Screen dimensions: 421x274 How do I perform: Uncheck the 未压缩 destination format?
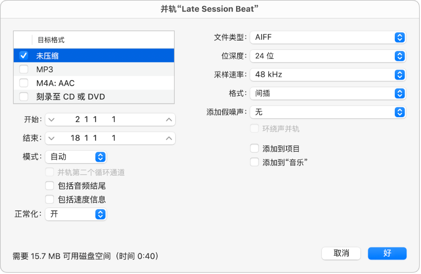[23, 55]
